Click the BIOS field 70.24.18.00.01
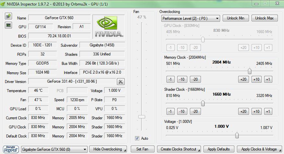284x154 pixels. 59,36
